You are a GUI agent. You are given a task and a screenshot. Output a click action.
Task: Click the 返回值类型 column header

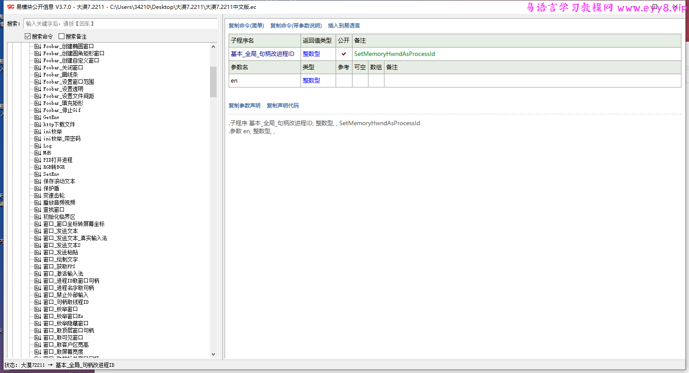click(x=318, y=40)
